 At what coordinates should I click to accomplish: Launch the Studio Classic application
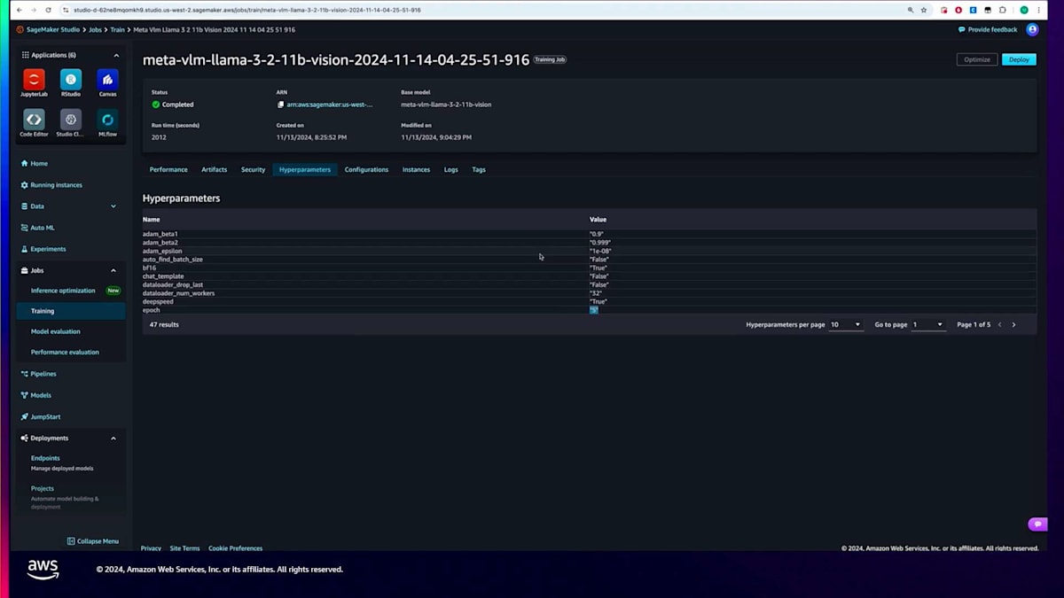point(71,120)
